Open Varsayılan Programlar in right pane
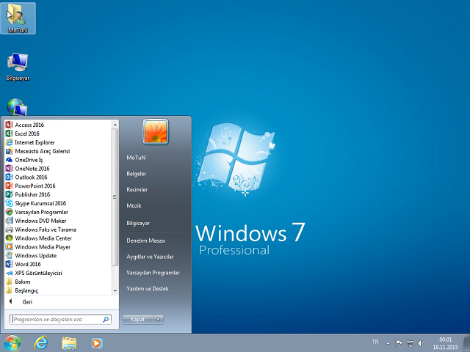Viewport: 470px width, 352px height. [153, 273]
